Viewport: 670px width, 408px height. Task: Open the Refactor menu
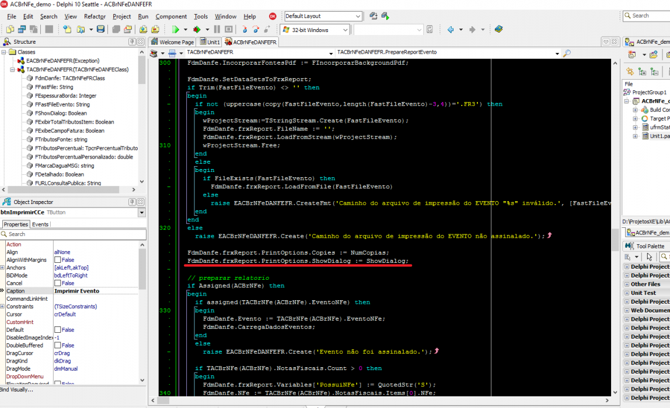click(95, 16)
